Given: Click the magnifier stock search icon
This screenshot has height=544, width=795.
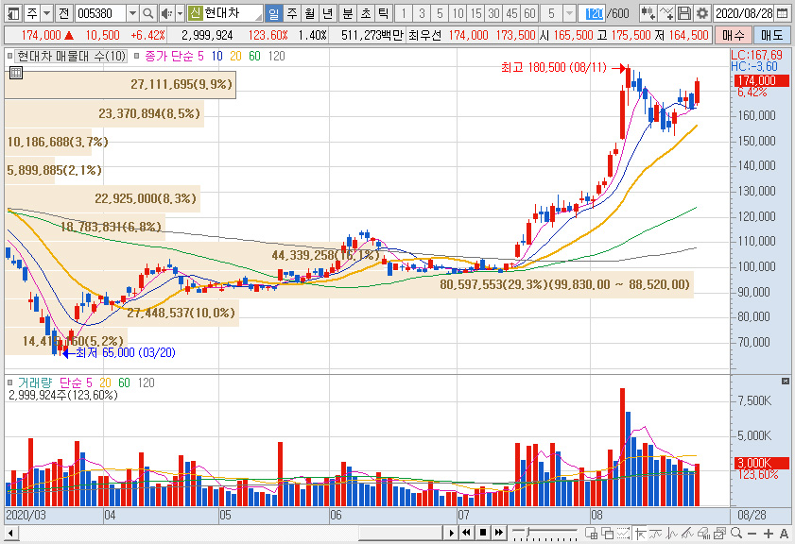Looking at the screenshot, I should [x=147, y=13].
